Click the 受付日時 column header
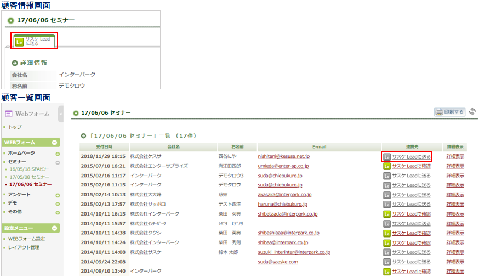Image resolution: width=479 pixels, height=277 pixels. pos(104,147)
